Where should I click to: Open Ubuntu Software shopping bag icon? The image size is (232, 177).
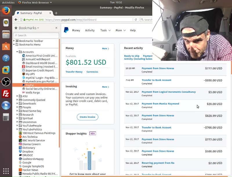6,46
